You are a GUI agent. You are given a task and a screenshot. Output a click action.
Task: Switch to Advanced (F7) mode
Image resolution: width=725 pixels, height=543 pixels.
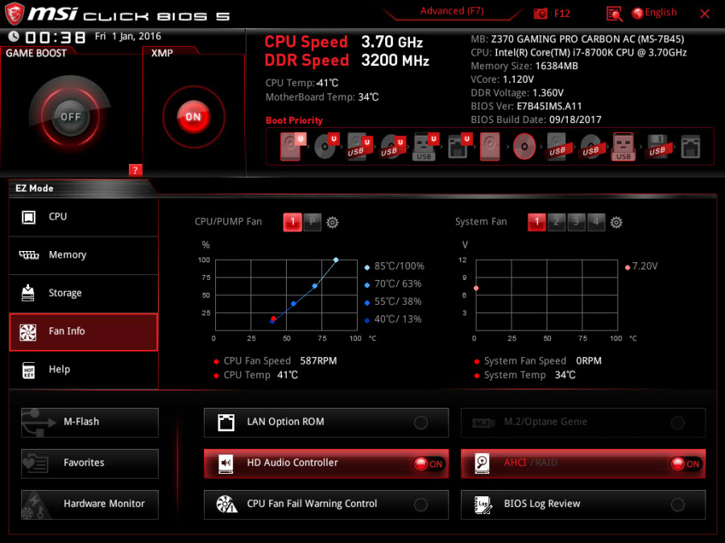(x=453, y=11)
